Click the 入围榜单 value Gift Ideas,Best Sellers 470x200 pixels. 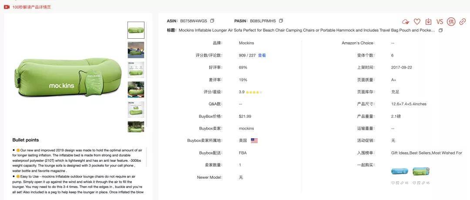click(426, 153)
